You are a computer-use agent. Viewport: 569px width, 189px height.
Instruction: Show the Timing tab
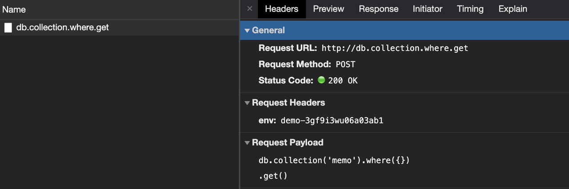tap(470, 9)
